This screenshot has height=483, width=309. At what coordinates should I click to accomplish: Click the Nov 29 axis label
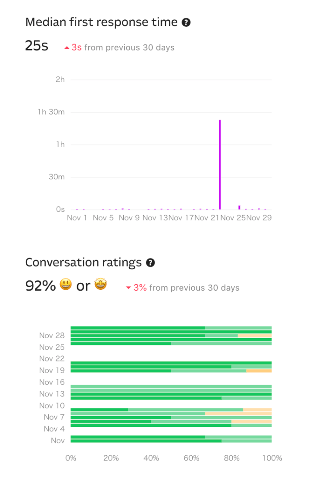pyautogui.click(x=261, y=218)
